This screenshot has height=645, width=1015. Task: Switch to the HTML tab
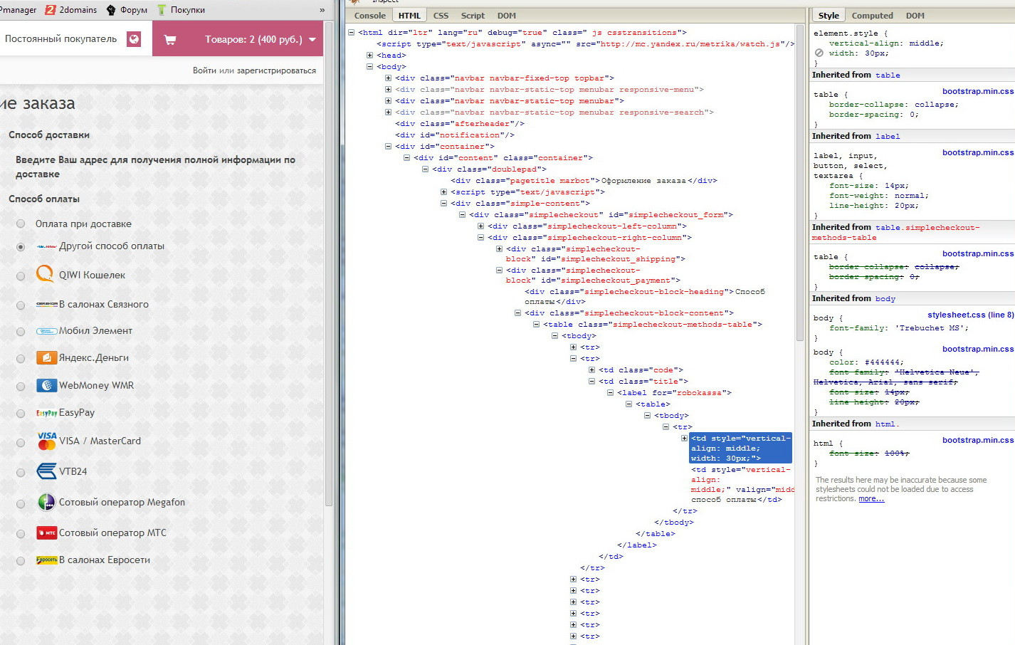click(x=409, y=16)
